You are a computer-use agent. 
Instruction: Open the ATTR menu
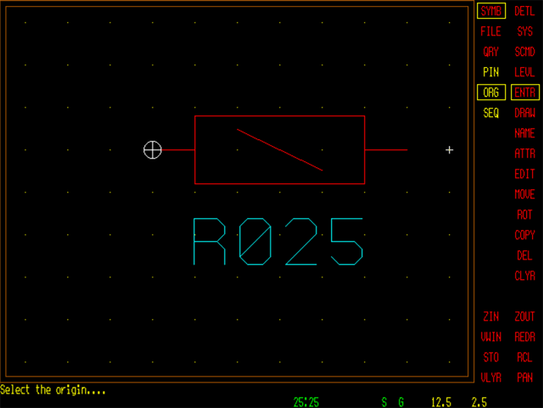pos(524,154)
